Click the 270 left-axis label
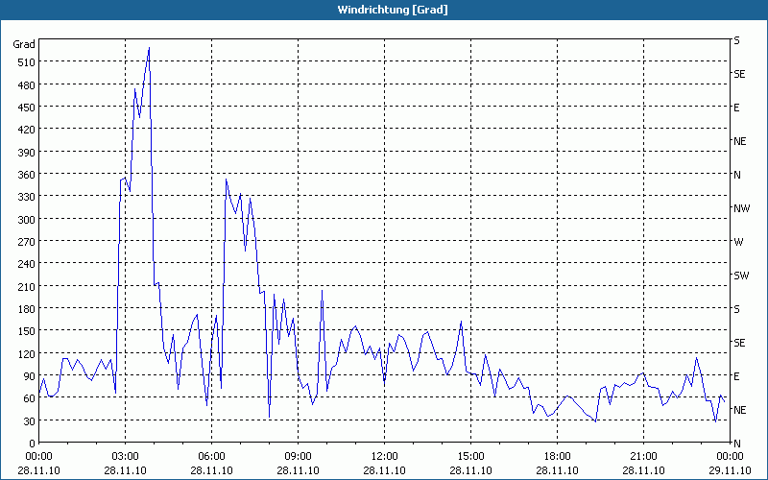This screenshot has height=480, width=768. point(27,242)
